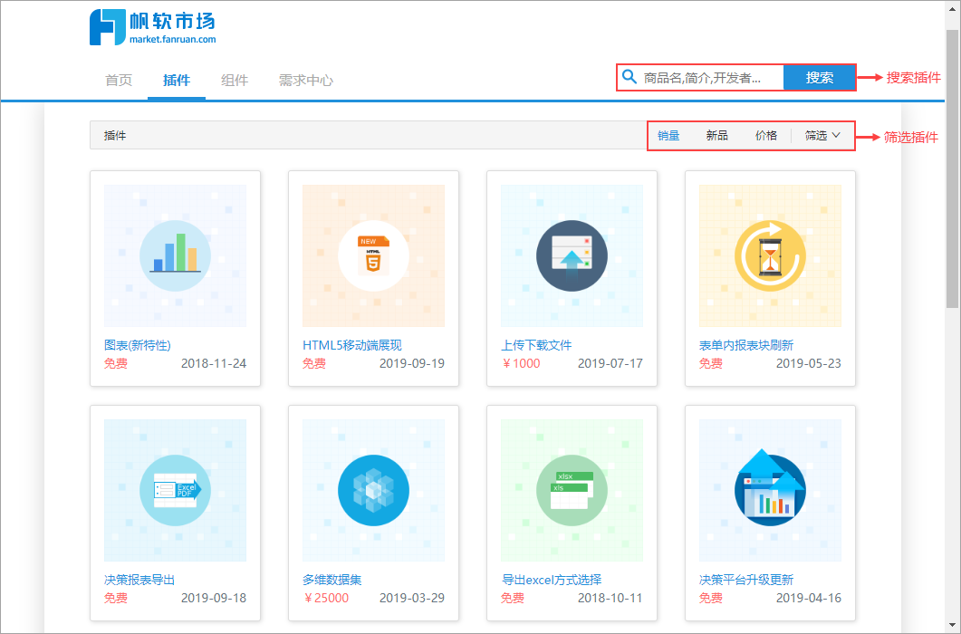Image resolution: width=961 pixels, height=634 pixels.
Task: Click the date 2019-09-18
Action: point(213,598)
